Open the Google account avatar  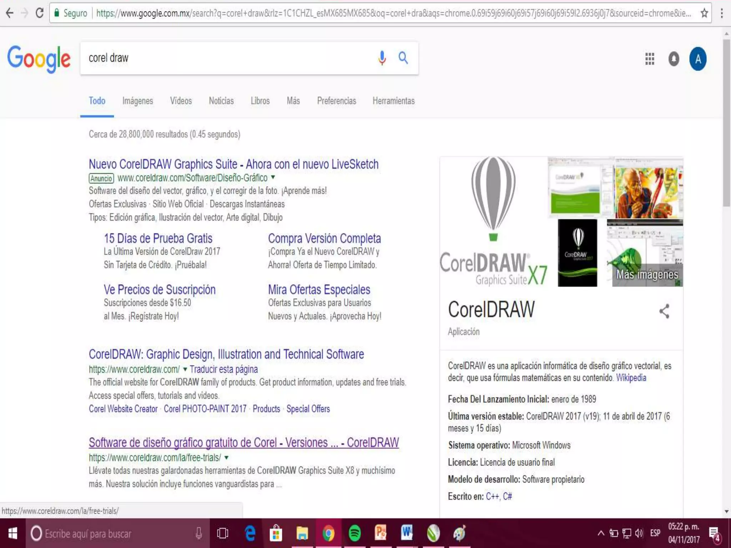click(698, 59)
